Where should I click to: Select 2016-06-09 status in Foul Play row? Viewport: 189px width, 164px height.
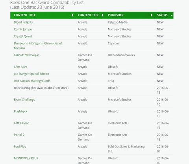click(x=163, y=149)
